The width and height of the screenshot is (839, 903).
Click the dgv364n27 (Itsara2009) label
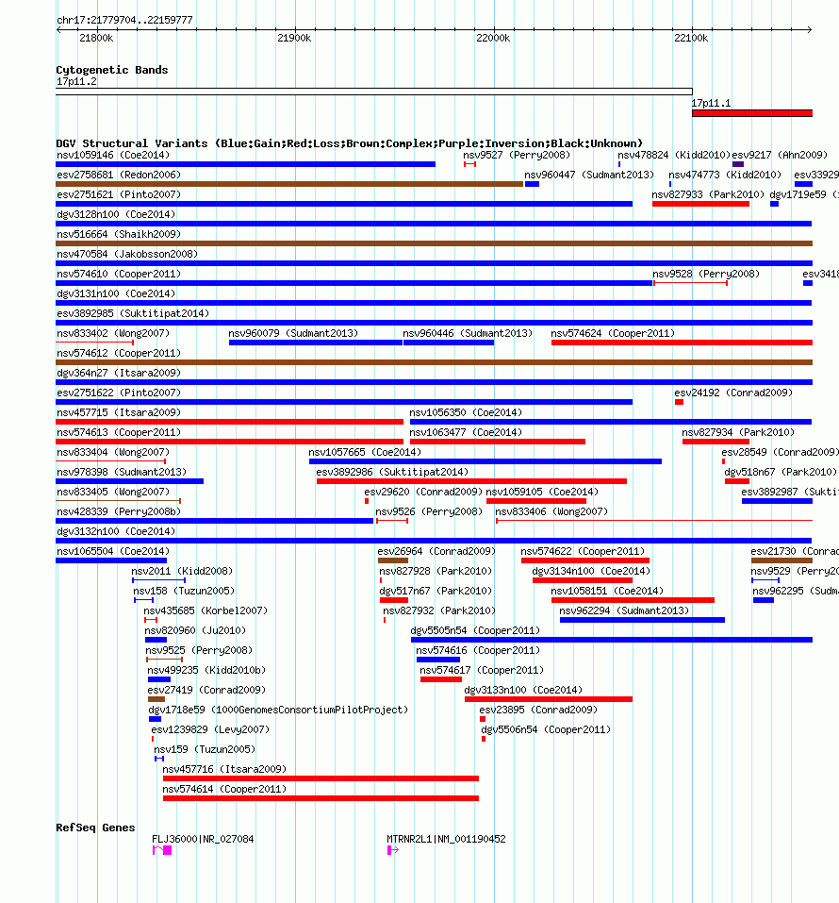119,373
